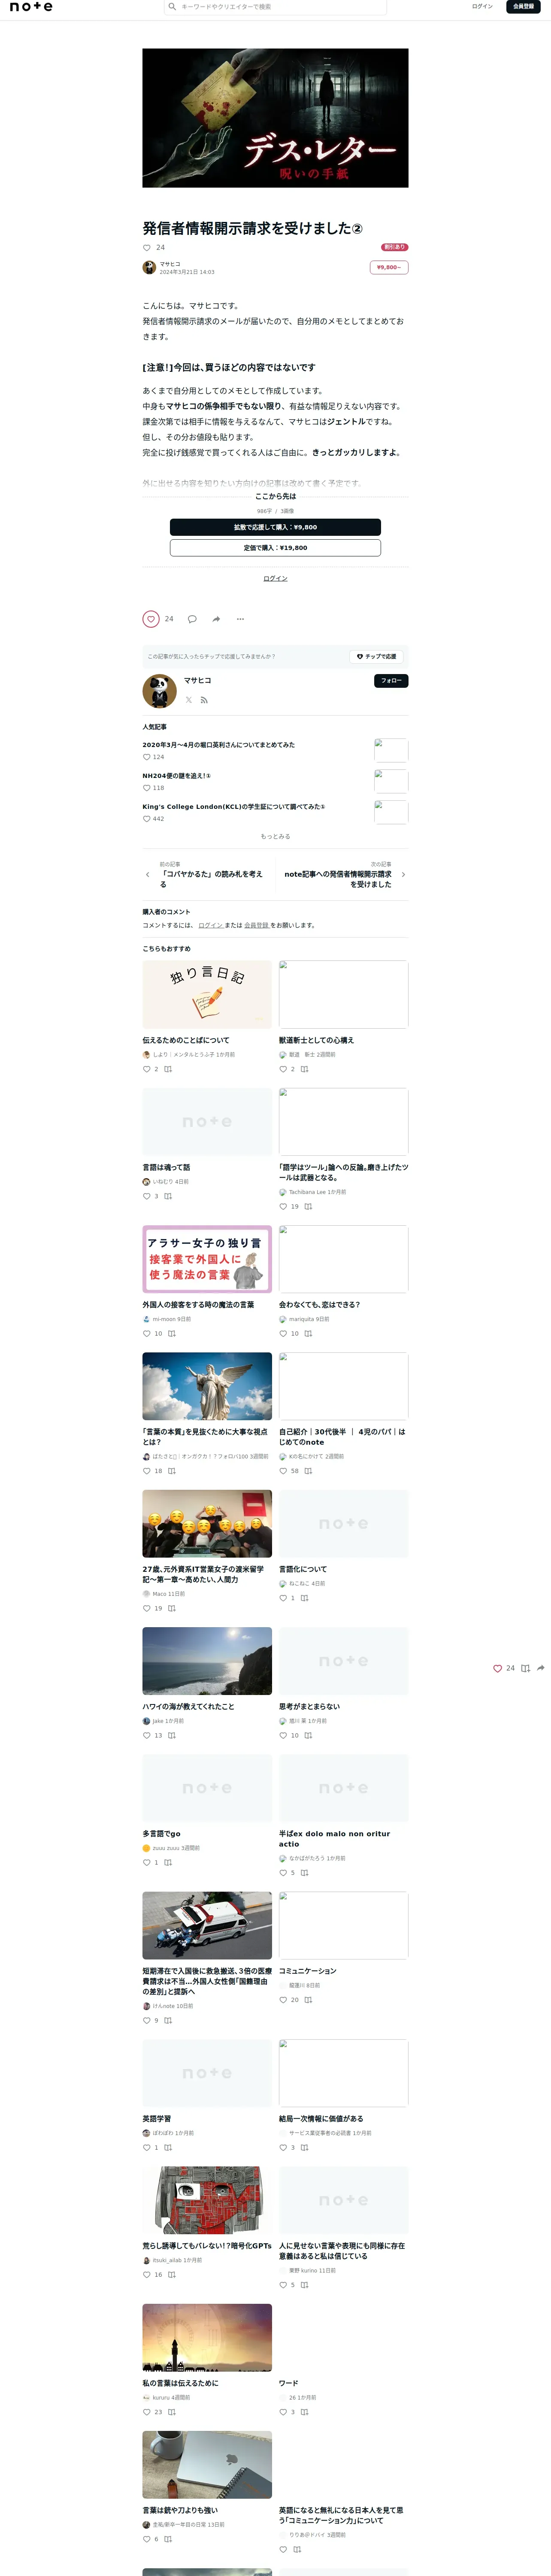
Task: Add 言語は魂って話 to magazine icon
Action: (168, 1196)
